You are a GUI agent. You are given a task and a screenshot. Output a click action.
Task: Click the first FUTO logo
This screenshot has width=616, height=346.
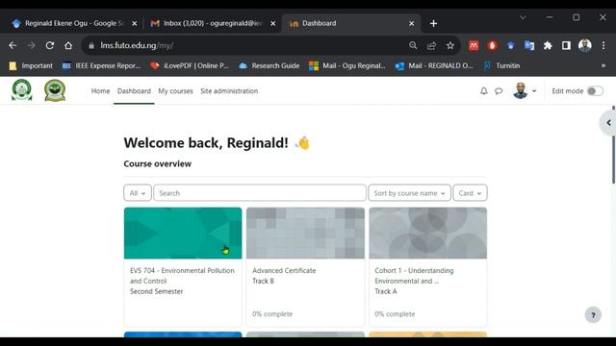pyautogui.click(x=21, y=90)
